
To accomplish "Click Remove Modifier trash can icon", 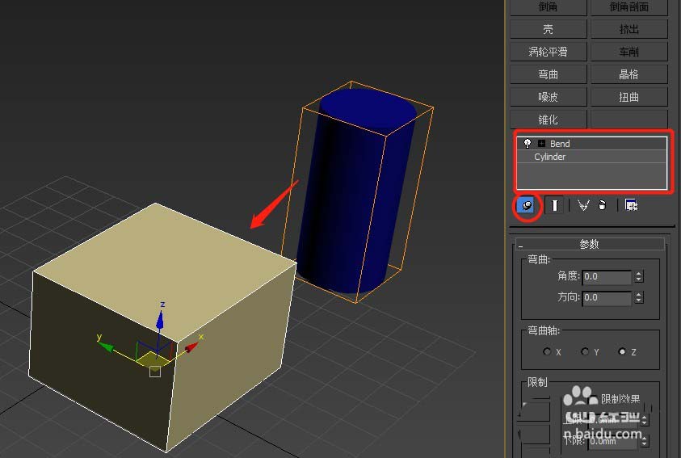I will point(602,205).
